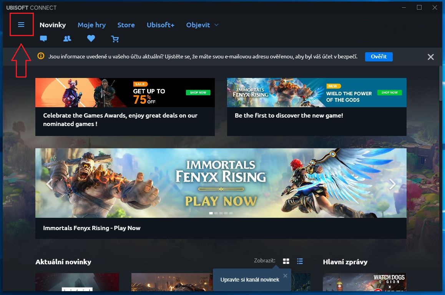Open the wishlist heart icon
The height and width of the screenshot is (295, 445).
coord(91,38)
